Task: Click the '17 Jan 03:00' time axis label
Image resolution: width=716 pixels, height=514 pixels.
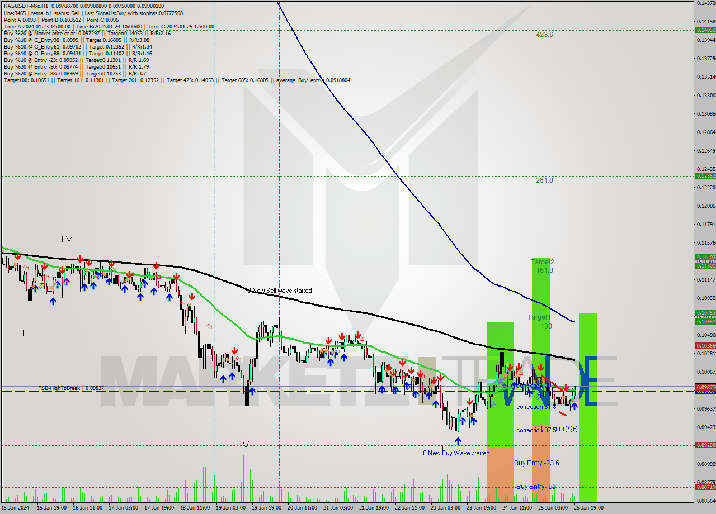Action: coord(123,508)
